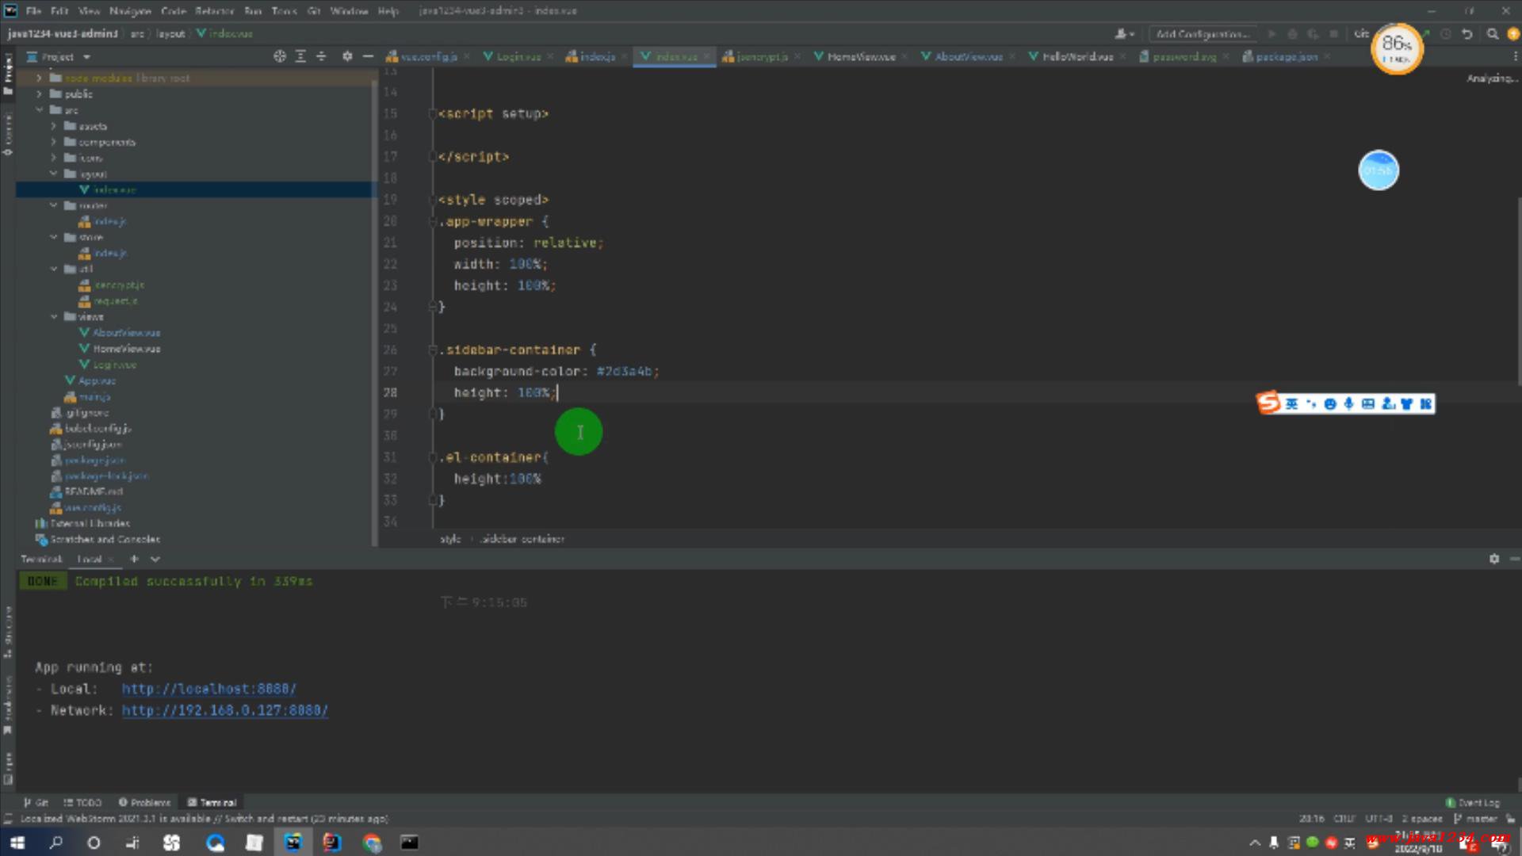Open the Problems tool window
Viewport: 1522px width, 856px height.
(x=144, y=802)
